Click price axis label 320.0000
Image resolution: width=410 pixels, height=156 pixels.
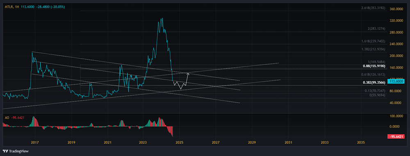pos(396,21)
